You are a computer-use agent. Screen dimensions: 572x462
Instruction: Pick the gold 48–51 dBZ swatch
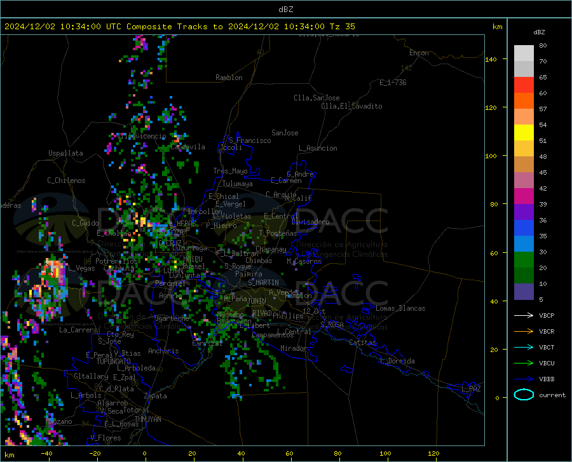[524, 149]
